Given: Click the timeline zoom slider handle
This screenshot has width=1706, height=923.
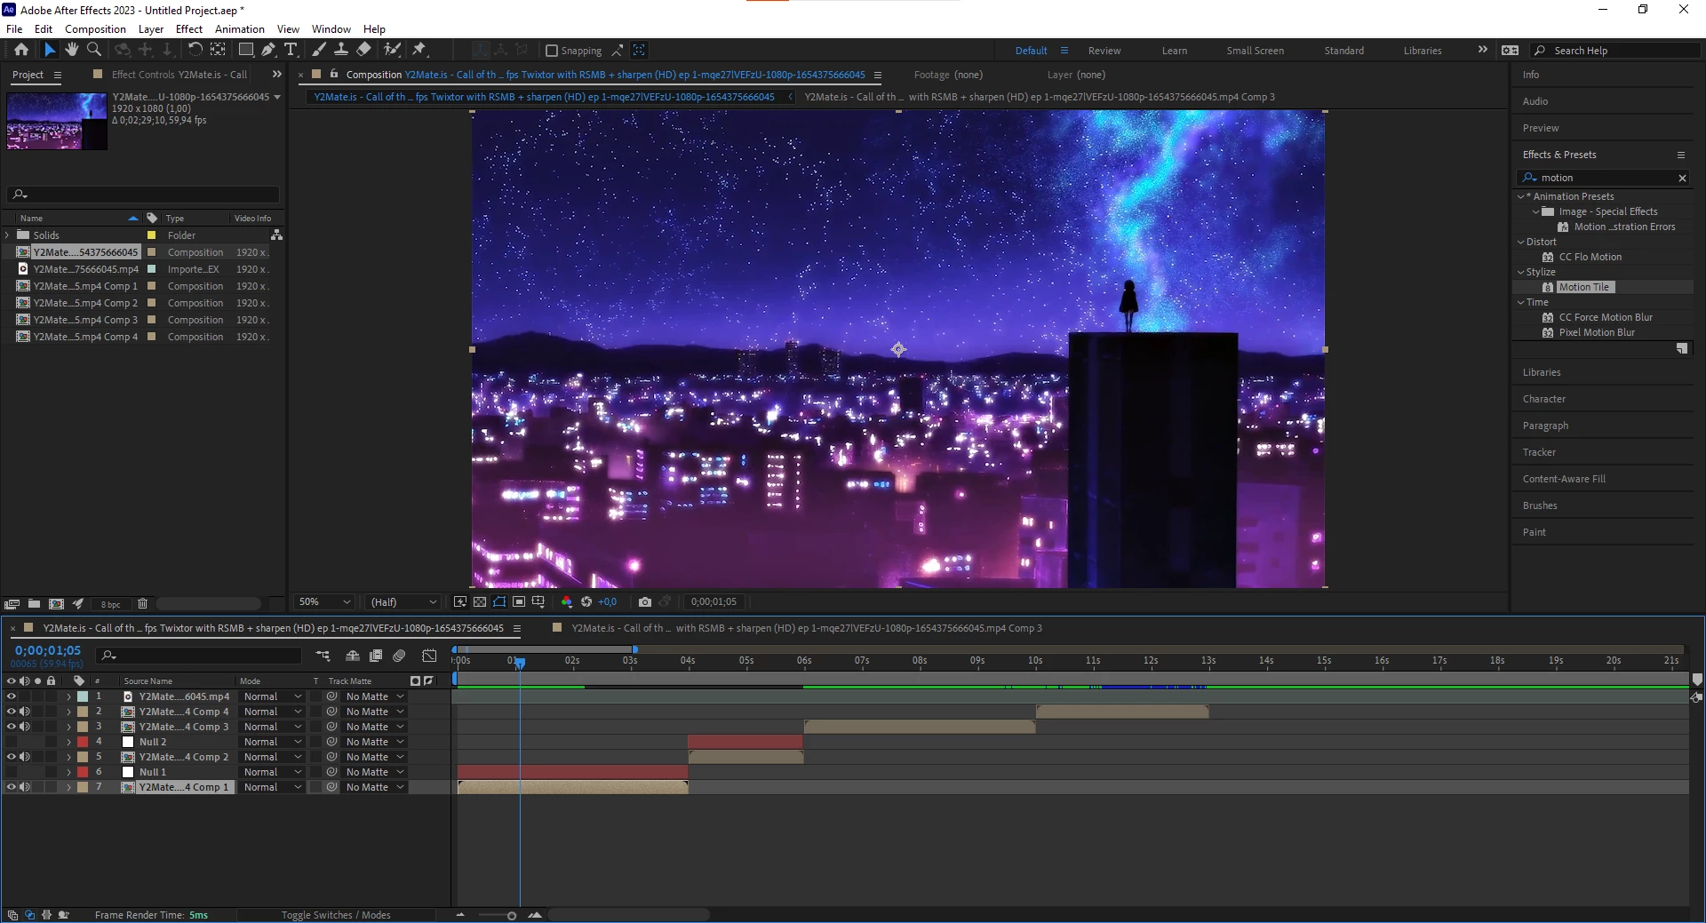Looking at the screenshot, I should click(512, 915).
